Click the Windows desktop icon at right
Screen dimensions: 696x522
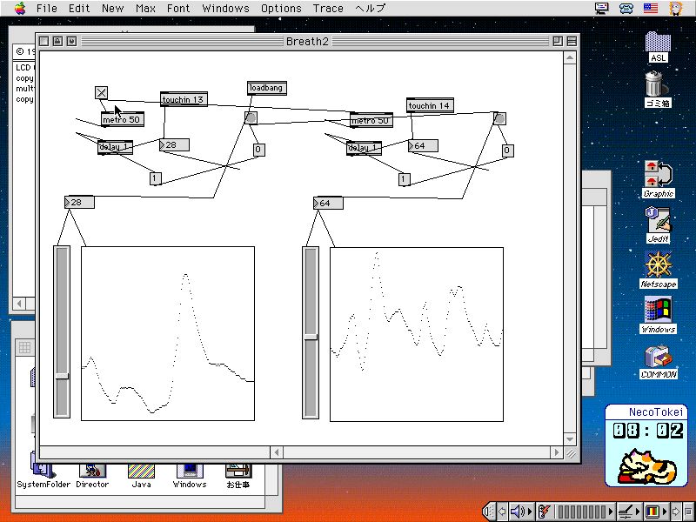pyautogui.click(x=658, y=311)
